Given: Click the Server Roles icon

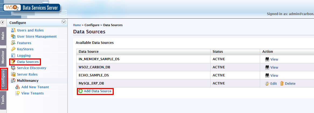Looking at the screenshot, I should pyautogui.click(x=13, y=75).
